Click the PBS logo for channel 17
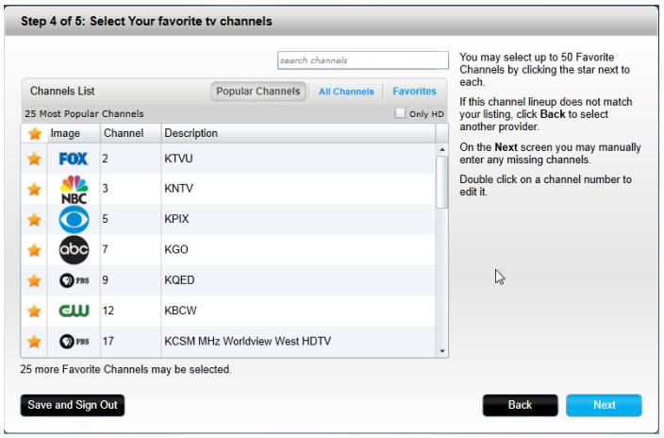Viewport: 664px width, 438px height. pyautogui.click(x=75, y=342)
